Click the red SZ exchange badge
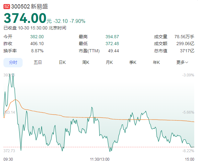 pyautogui.click(x=7, y=6)
